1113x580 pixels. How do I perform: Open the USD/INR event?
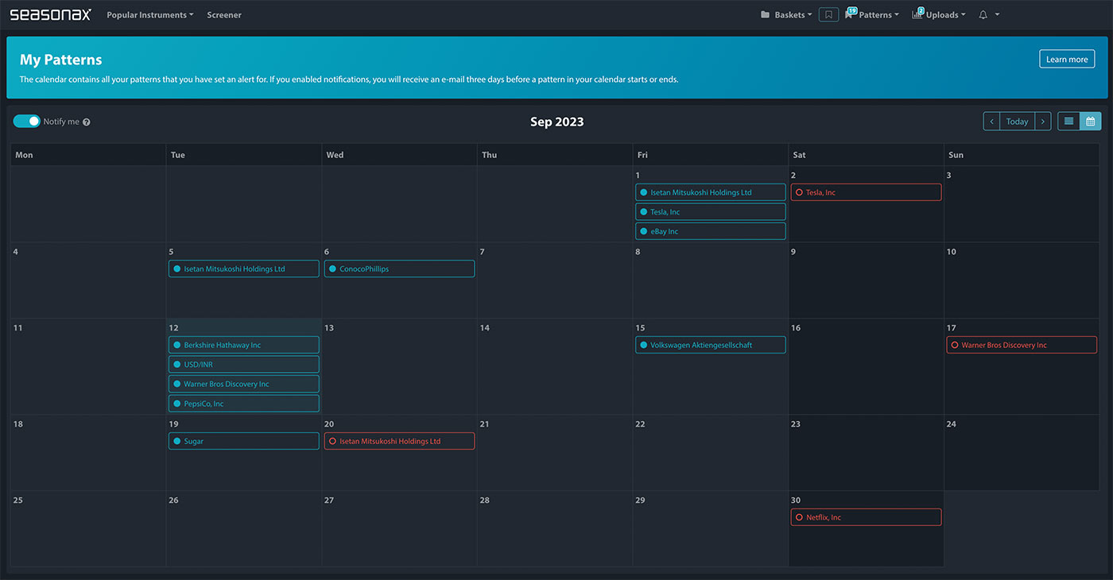point(243,365)
